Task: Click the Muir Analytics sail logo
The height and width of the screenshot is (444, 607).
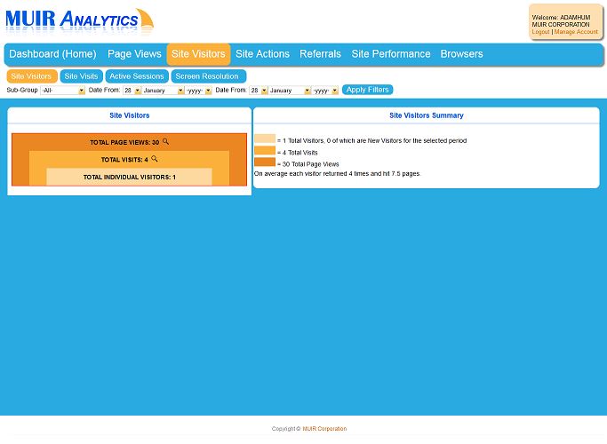Action: tap(145, 20)
